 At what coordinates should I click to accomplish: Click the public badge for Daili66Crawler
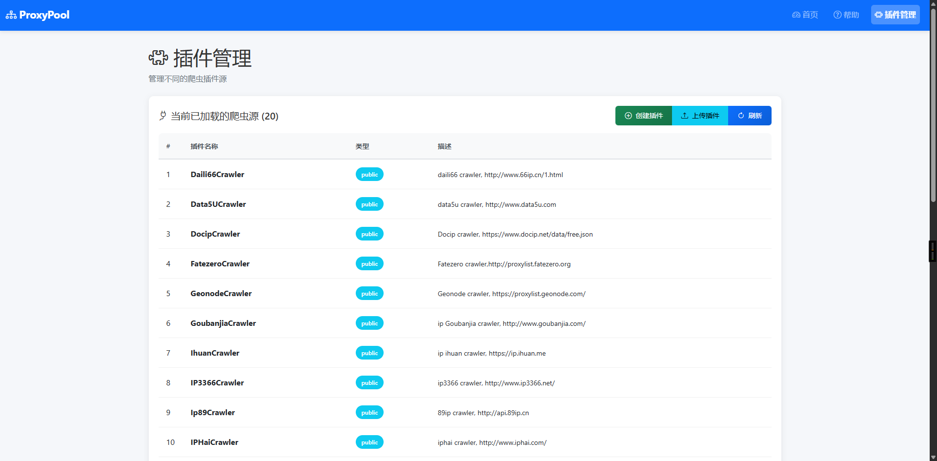point(369,175)
